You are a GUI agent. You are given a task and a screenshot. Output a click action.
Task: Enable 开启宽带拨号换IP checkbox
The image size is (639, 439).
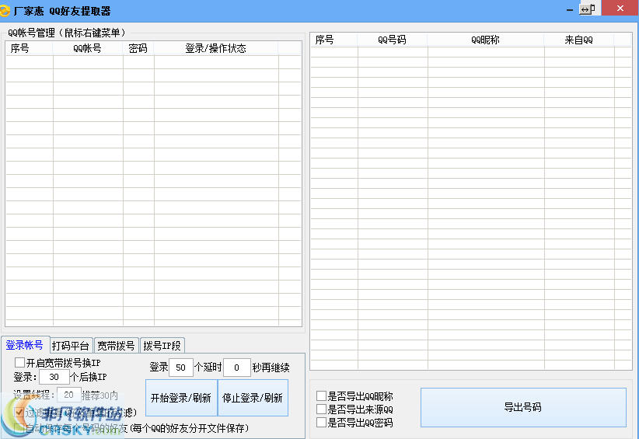pos(19,362)
